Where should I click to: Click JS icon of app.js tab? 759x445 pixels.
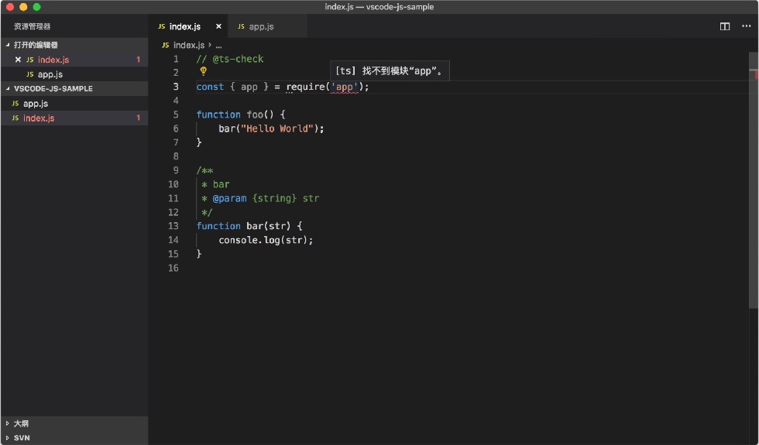[241, 26]
